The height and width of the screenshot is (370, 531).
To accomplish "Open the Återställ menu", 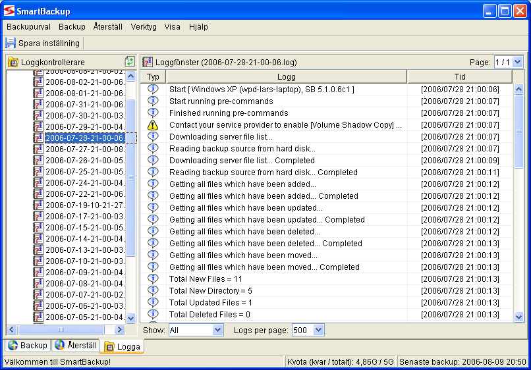I will (107, 27).
